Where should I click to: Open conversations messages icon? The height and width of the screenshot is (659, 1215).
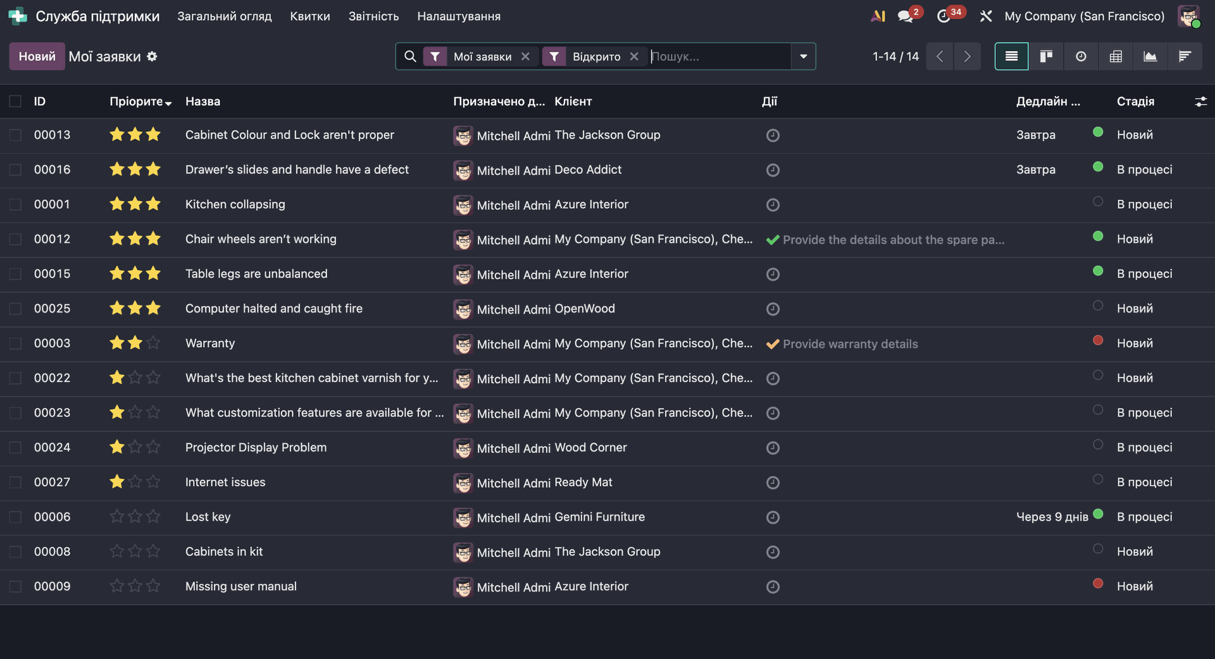(905, 16)
